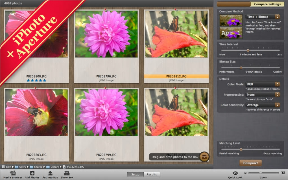
Task: Select the unlabeled tab beside Compare Settings
Action: point(234,4)
